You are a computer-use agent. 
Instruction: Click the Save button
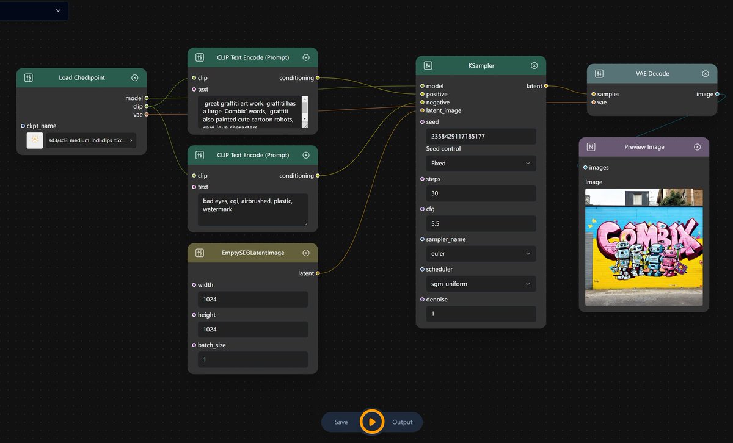341,422
